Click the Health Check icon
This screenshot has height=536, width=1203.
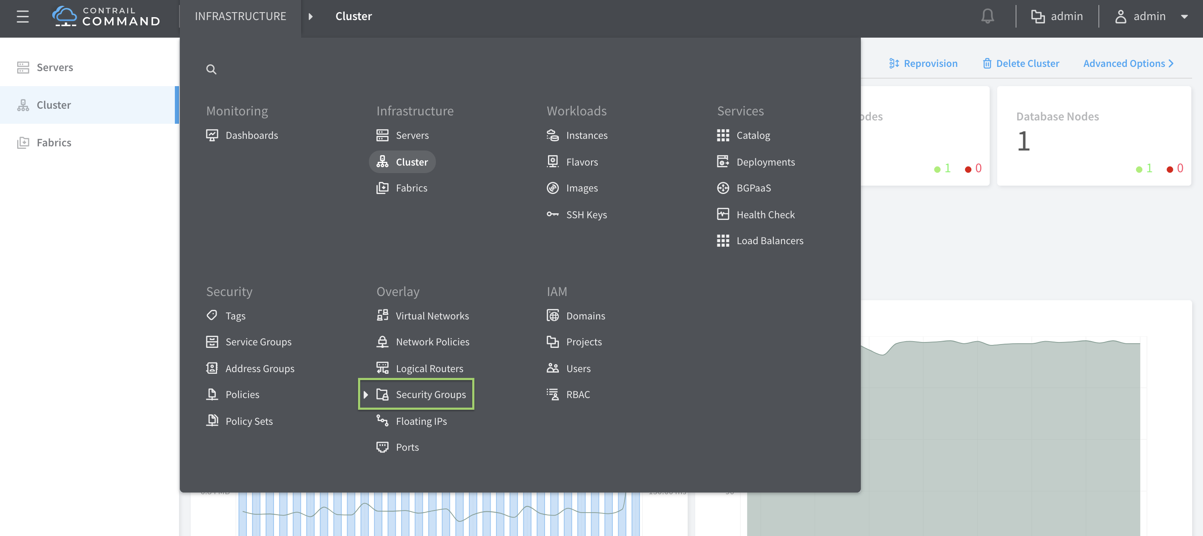click(x=723, y=214)
